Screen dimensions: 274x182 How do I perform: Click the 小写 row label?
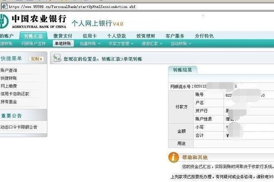200,127
